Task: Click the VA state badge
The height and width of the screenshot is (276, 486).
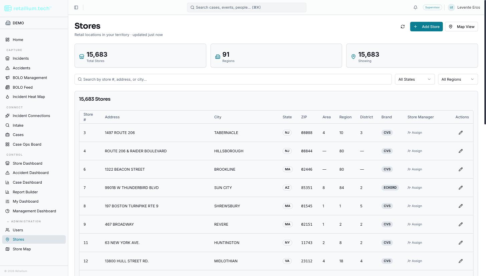Action: (x=287, y=261)
